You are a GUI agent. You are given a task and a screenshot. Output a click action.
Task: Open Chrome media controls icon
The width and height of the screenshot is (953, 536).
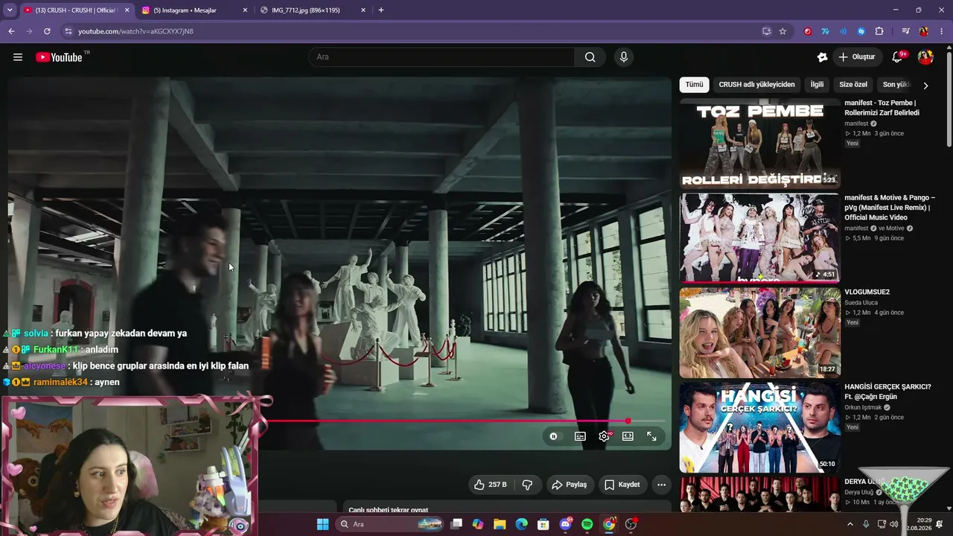click(905, 31)
